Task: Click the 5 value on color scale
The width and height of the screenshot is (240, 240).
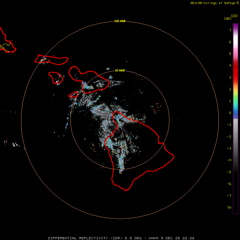Action: (230, 54)
